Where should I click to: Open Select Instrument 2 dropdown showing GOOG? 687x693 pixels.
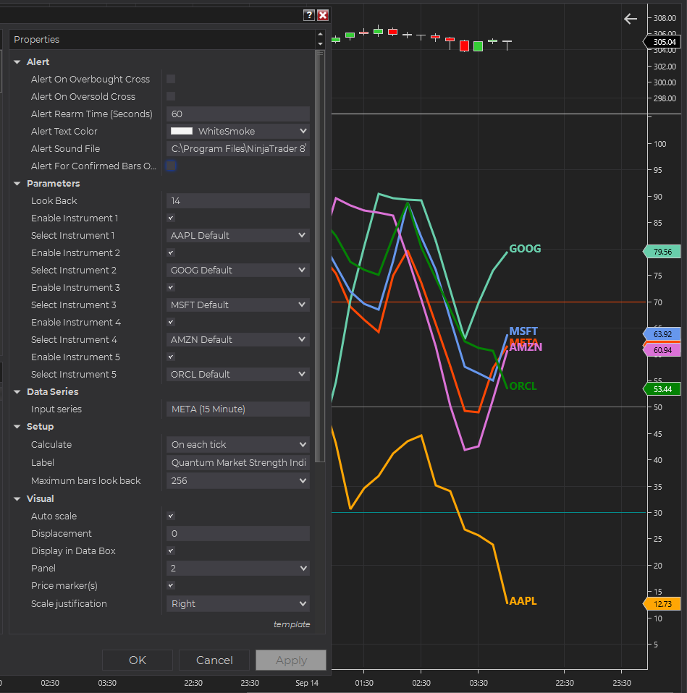(238, 270)
